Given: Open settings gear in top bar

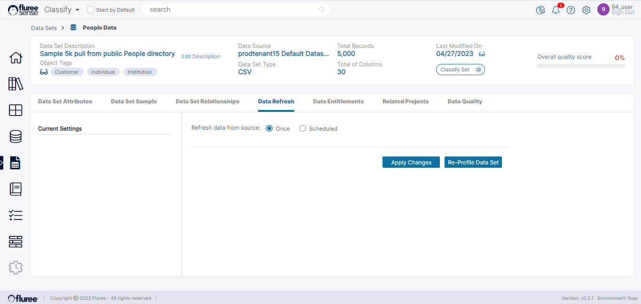Looking at the screenshot, I should coord(586,10).
